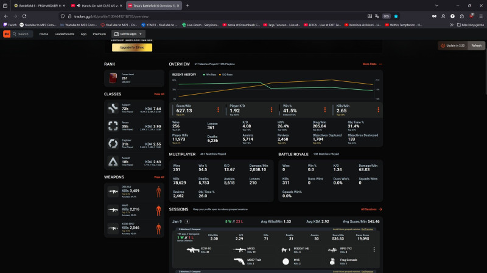Image resolution: width=487 pixels, height=273 pixels.
Task: Open Within Temptation bookmark
Action: (x=403, y=25)
